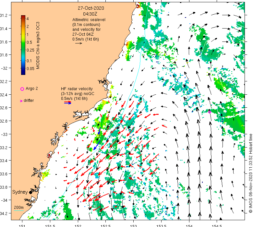The height and width of the screenshot is (227, 253).
Task: Click the '200m' depth legend label
Action: tap(19, 208)
